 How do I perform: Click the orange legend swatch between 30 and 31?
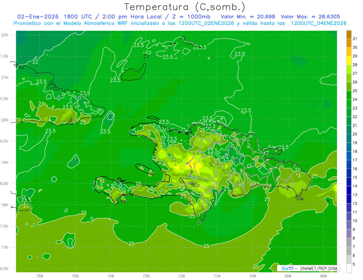[349, 43]
